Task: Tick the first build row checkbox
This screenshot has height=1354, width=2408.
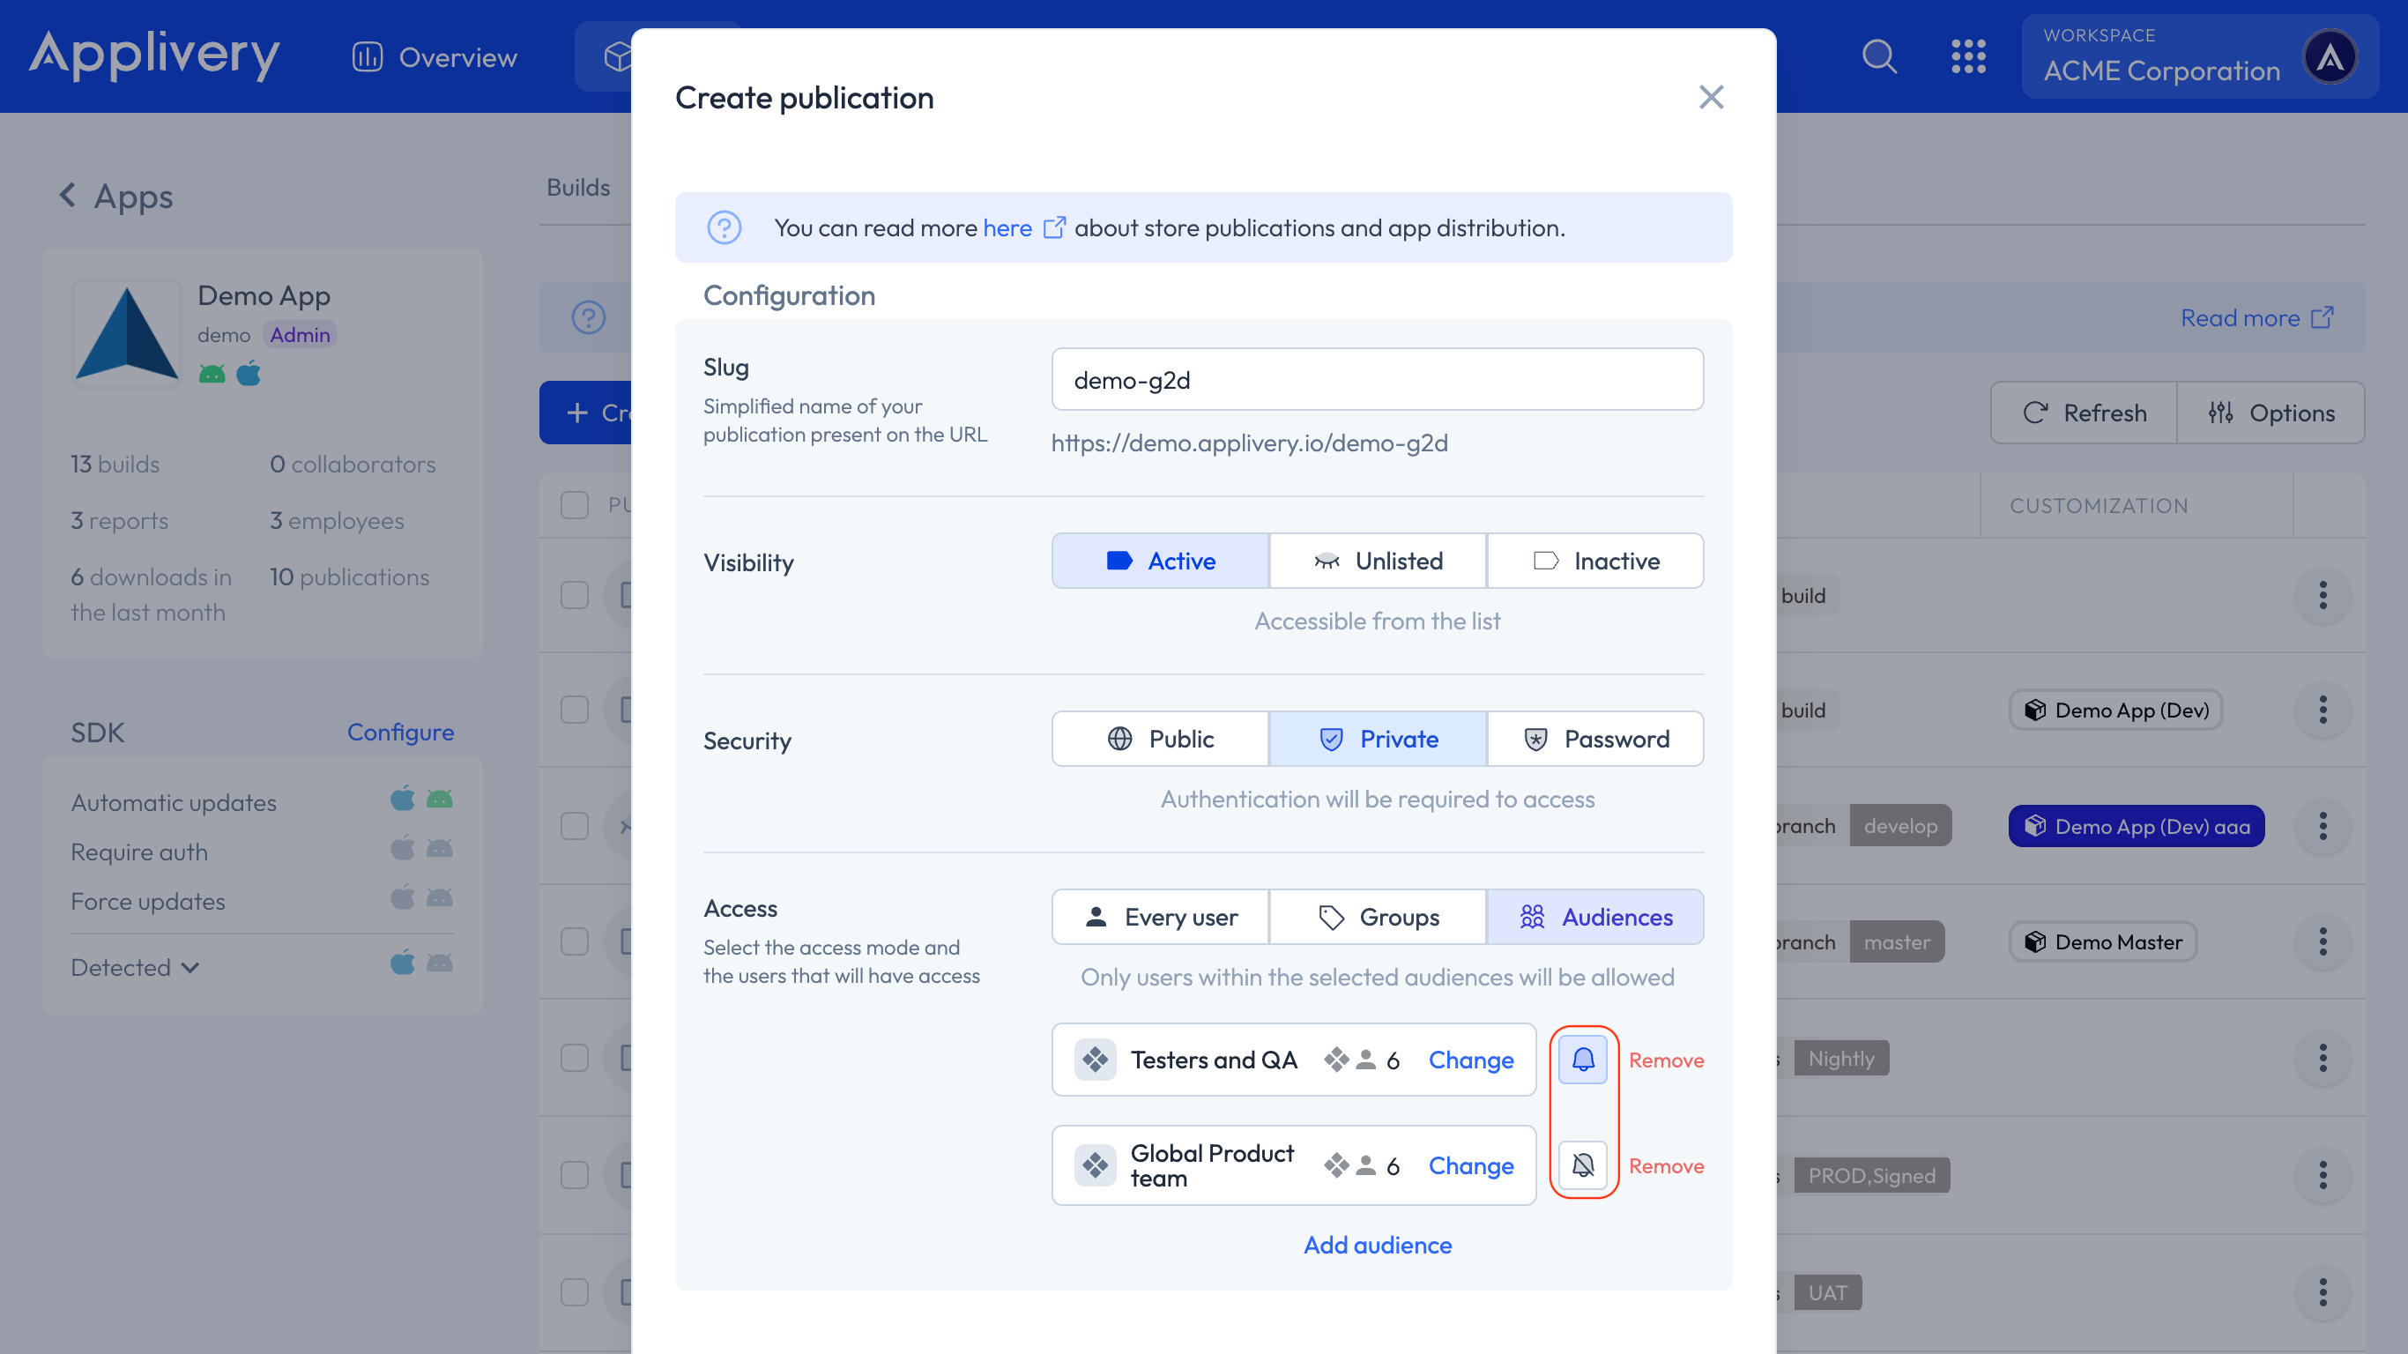Action: (574, 595)
